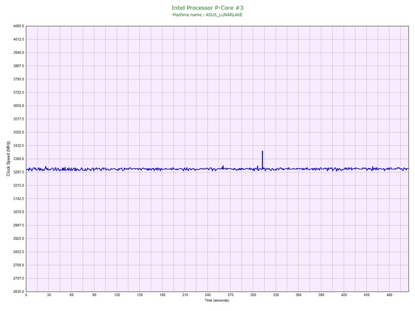415x311 pixels.
Task: Click the 450 tick label on the time axis
Action: pos(367,295)
